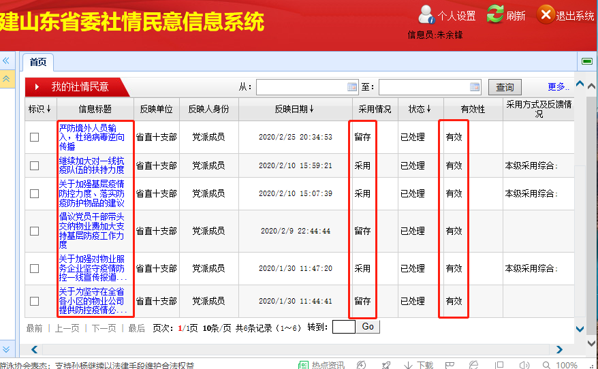Expand the 我的社情民意 section arrow
Screen dimensions: 598x369
(37, 87)
